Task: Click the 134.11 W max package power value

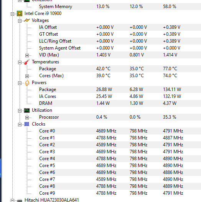Action: (x=172, y=89)
